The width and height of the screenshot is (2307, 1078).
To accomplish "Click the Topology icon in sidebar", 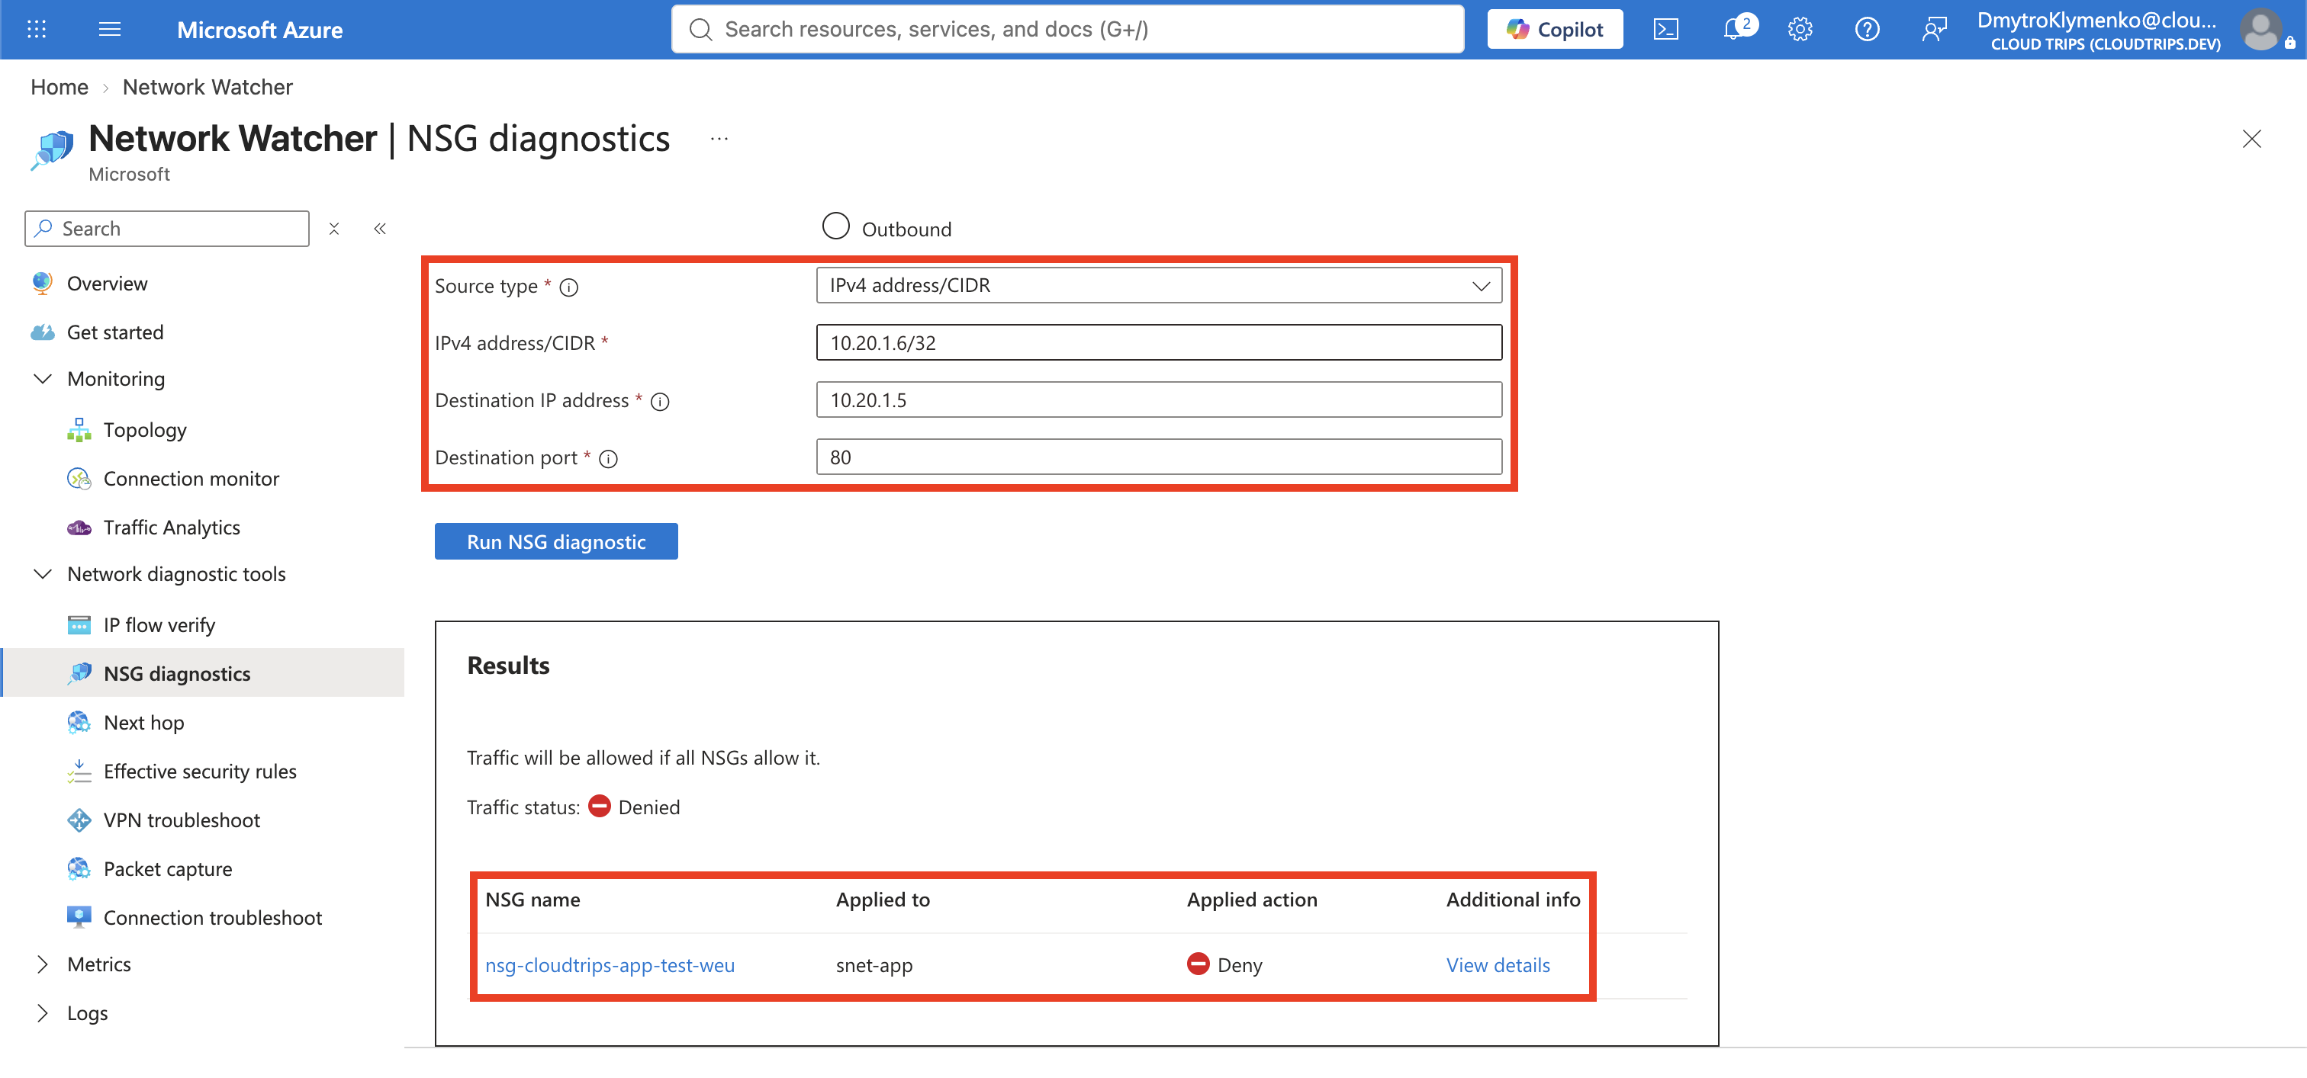I will coord(79,429).
